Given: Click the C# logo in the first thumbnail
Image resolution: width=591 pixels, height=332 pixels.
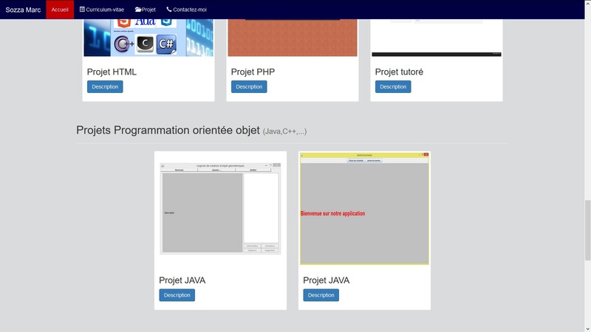Looking at the screenshot, I should [x=166, y=45].
